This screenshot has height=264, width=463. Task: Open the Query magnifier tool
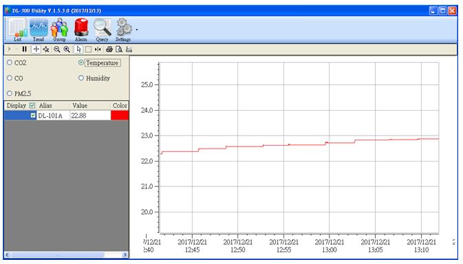(103, 30)
